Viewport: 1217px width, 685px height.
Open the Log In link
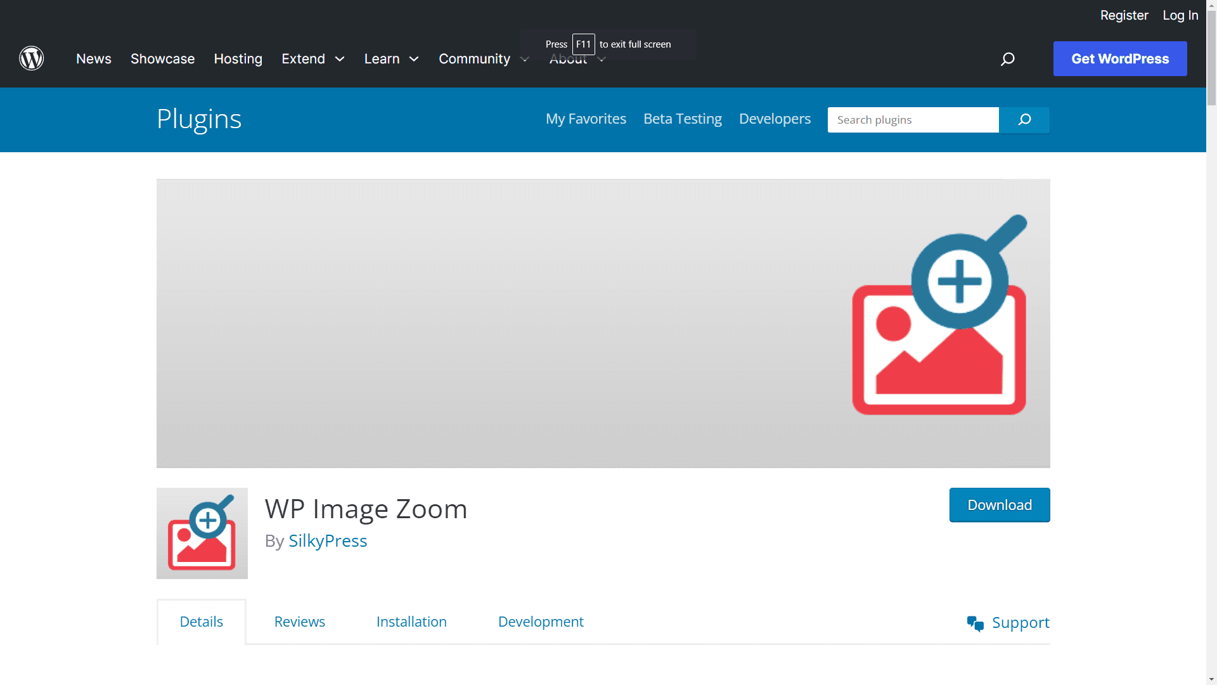(1180, 15)
